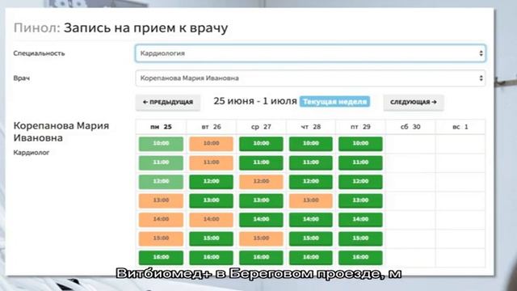Book the 15:00 slot on Thursday 28
The height and width of the screenshot is (291, 517).
[x=311, y=238]
